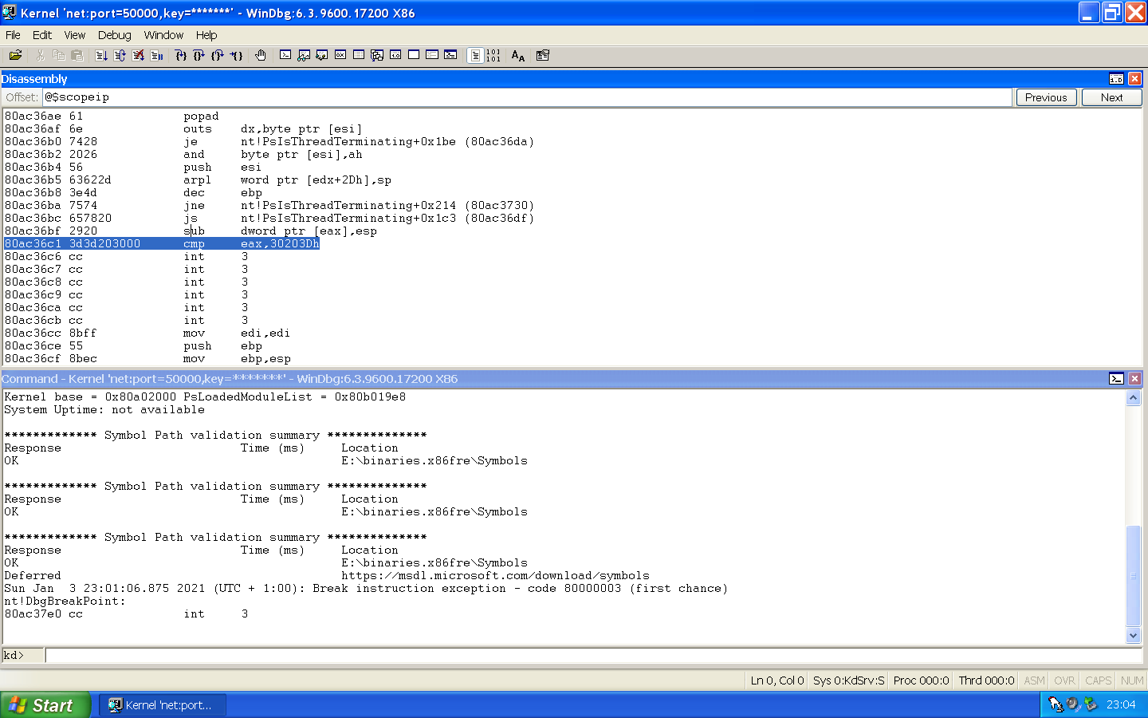Open the Registers window icon
Screen dimensions: 1148x718
pyautogui.click(x=340, y=55)
